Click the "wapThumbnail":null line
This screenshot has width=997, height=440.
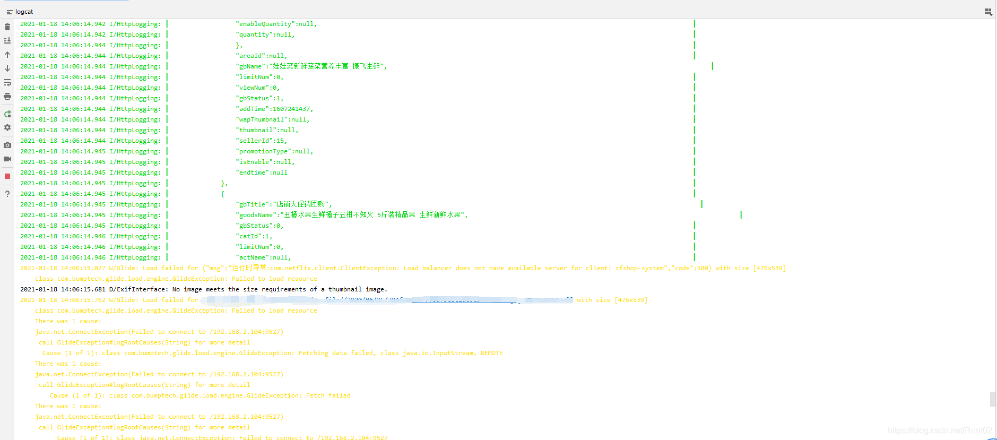click(x=272, y=119)
